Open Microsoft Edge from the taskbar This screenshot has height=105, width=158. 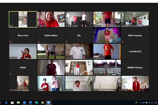coord(6,103)
